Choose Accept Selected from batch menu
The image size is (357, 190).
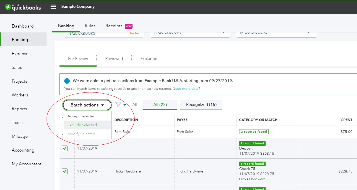pyautogui.click(x=87, y=116)
